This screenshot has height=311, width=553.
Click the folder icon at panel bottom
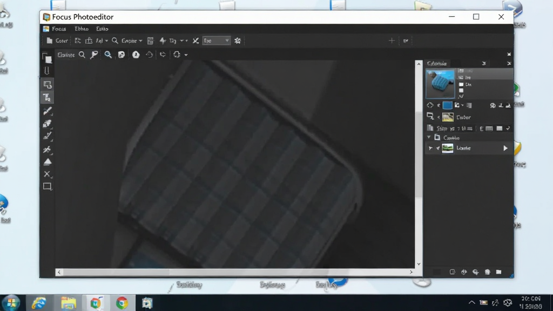pos(498,272)
